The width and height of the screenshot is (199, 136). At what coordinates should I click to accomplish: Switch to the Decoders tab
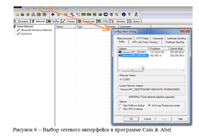pos(22,21)
